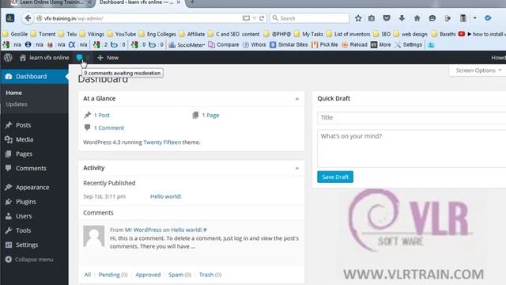Bookmark this page with star icon
The image size is (506, 285).
pyautogui.click(x=358, y=18)
